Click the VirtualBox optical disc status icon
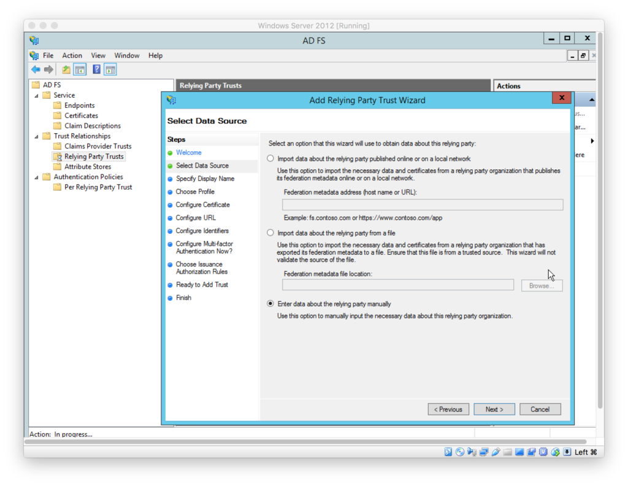 [x=460, y=452]
